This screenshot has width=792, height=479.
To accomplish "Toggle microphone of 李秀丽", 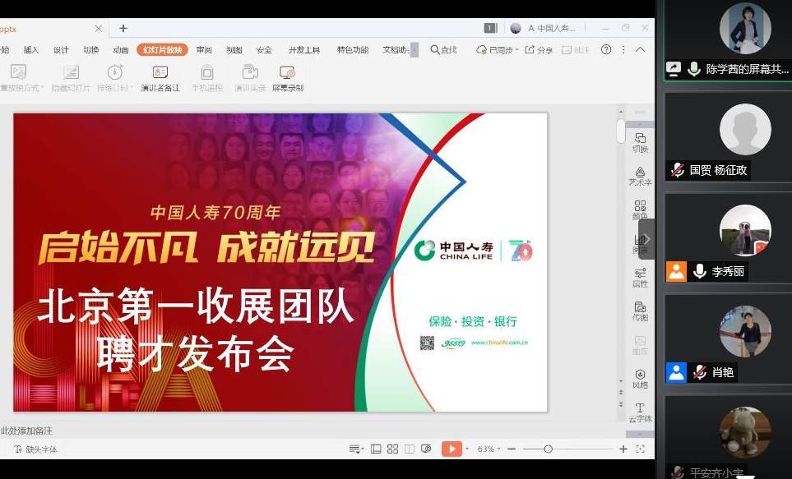I will click(700, 271).
